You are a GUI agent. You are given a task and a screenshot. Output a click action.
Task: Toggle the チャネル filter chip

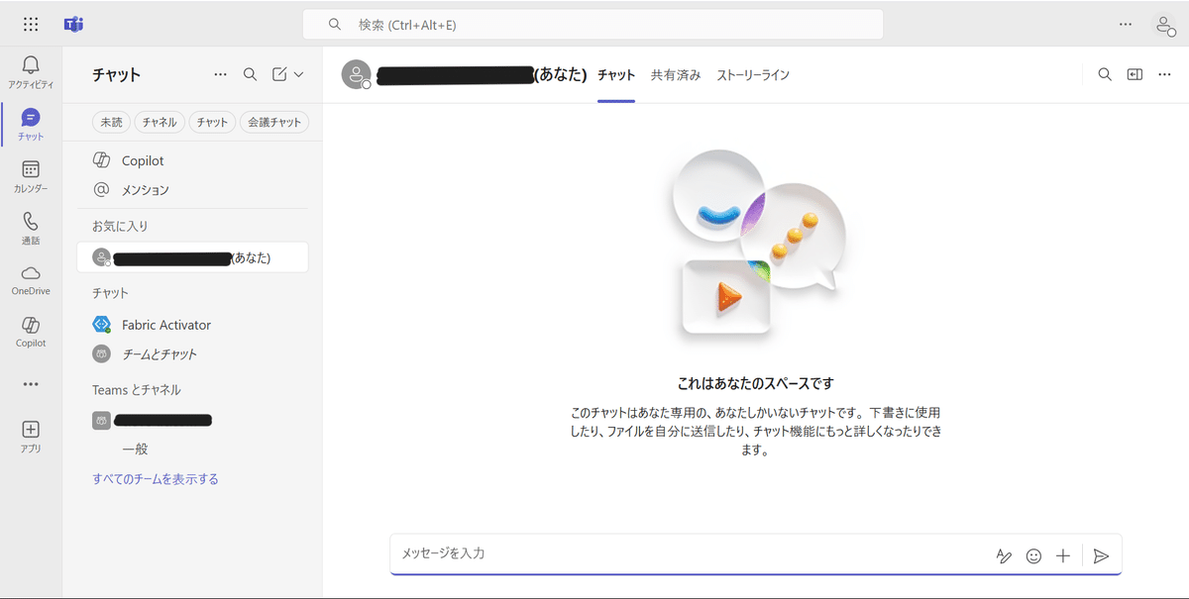160,122
